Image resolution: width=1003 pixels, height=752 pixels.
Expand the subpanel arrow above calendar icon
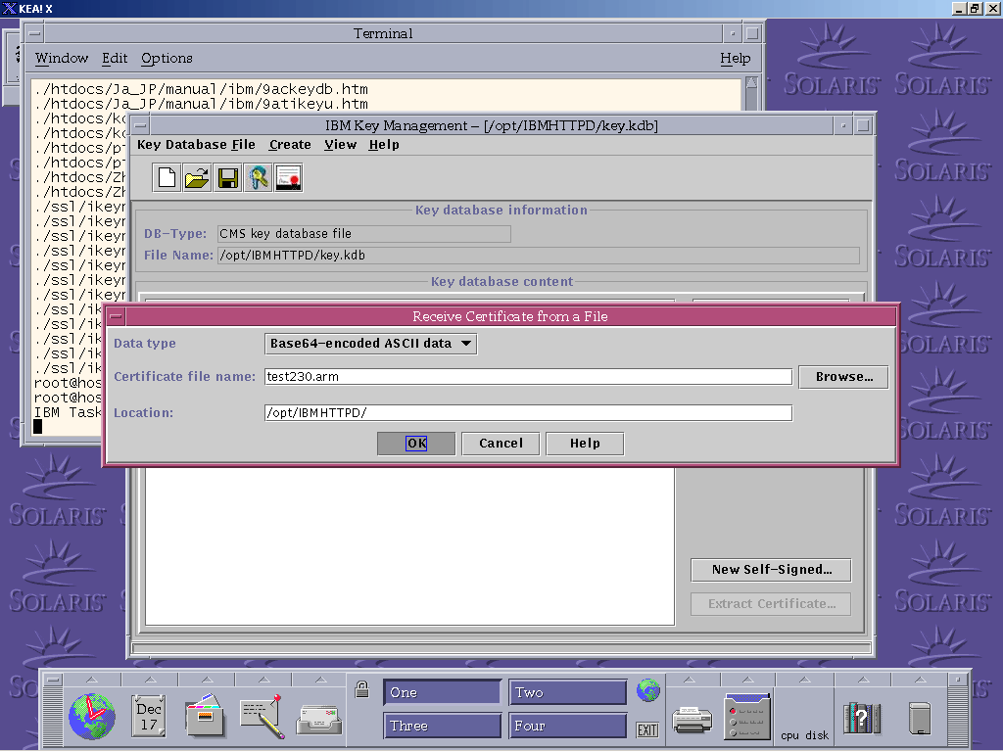pos(149,680)
